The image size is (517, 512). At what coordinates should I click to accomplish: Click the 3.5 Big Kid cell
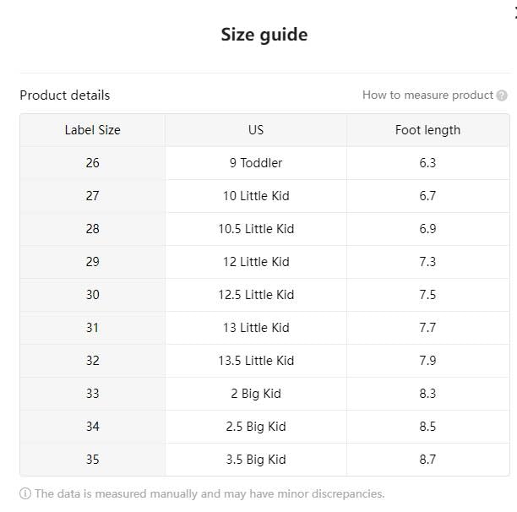point(256,460)
